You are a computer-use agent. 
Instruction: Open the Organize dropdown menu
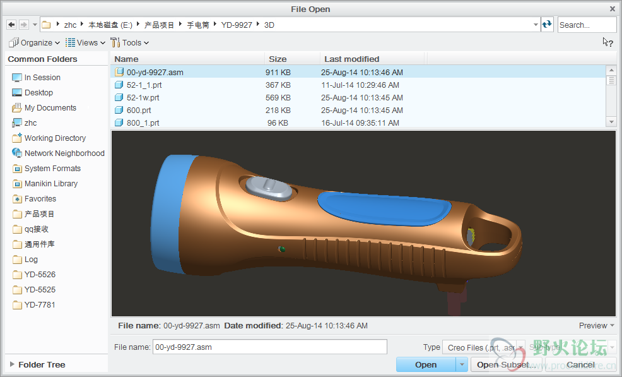click(35, 43)
